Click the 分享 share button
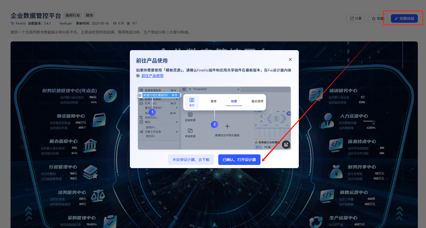426x228 pixels. pyautogui.click(x=356, y=18)
